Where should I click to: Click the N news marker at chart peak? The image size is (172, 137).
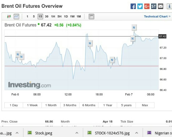[134, 27]
